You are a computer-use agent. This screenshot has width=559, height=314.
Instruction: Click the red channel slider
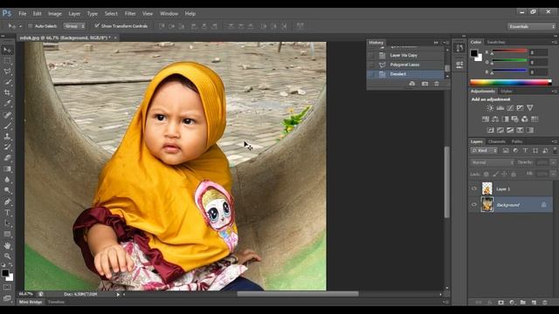coord(509,51)
